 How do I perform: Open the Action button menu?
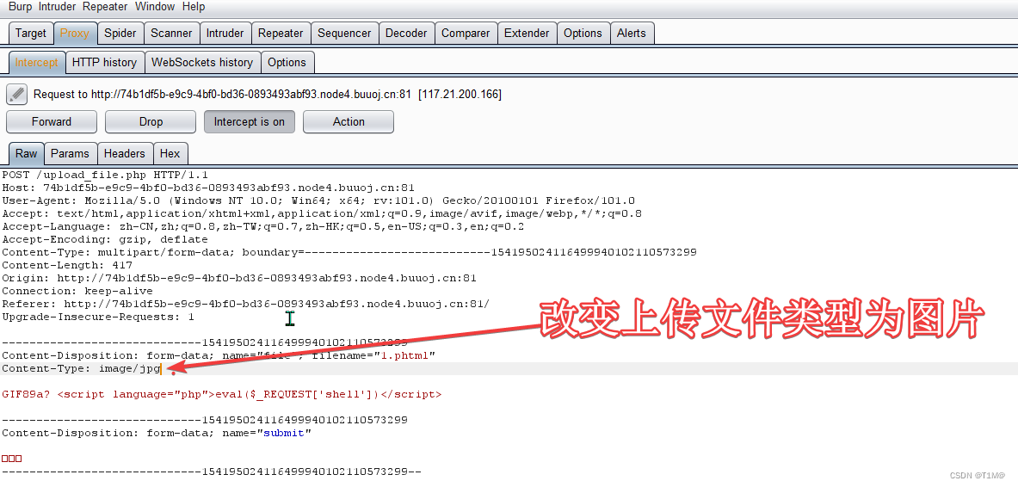click(x=349, y=121)
